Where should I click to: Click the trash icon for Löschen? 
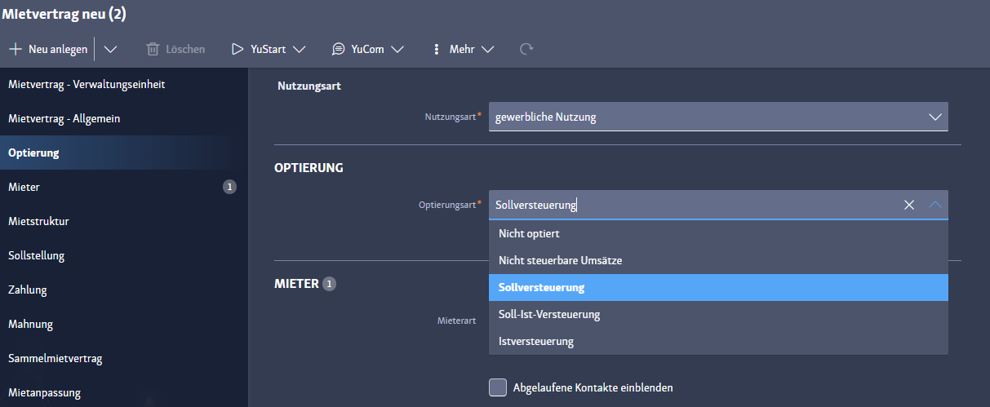pos(153,49)
